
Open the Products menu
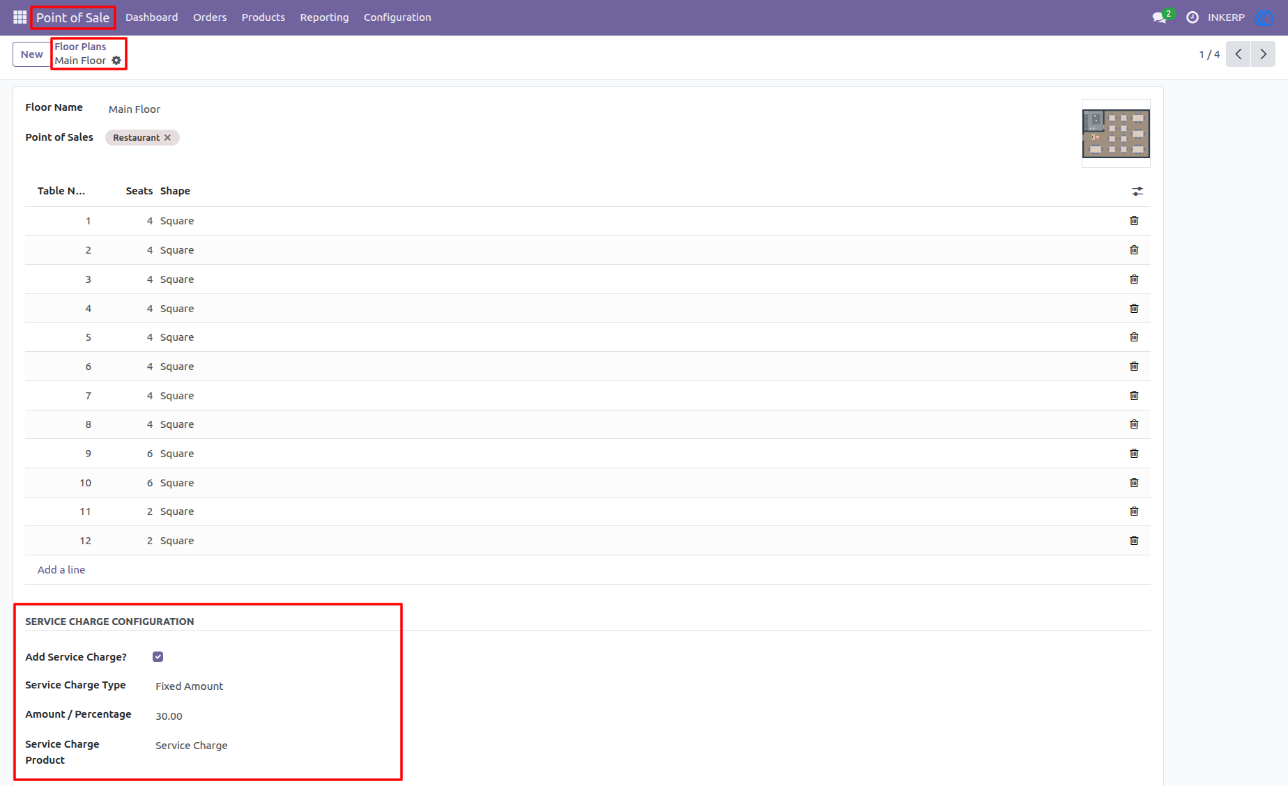tap(263, 17)
